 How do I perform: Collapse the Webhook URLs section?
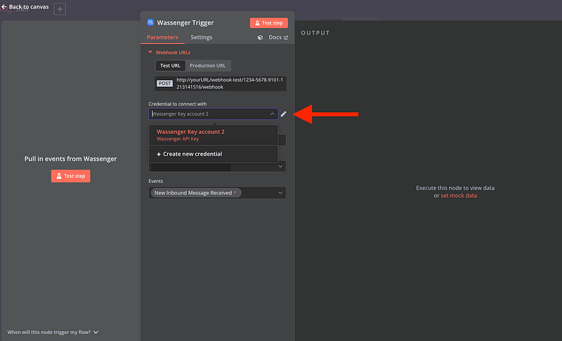coord(150,52)
